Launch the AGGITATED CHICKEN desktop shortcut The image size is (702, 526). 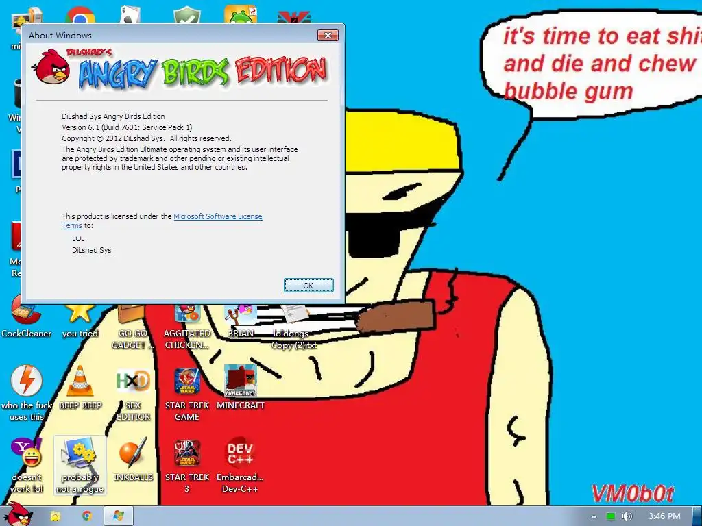tap(187, 327)
